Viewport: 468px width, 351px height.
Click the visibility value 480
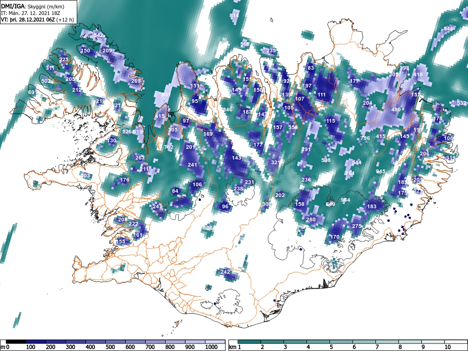(396, 110)
